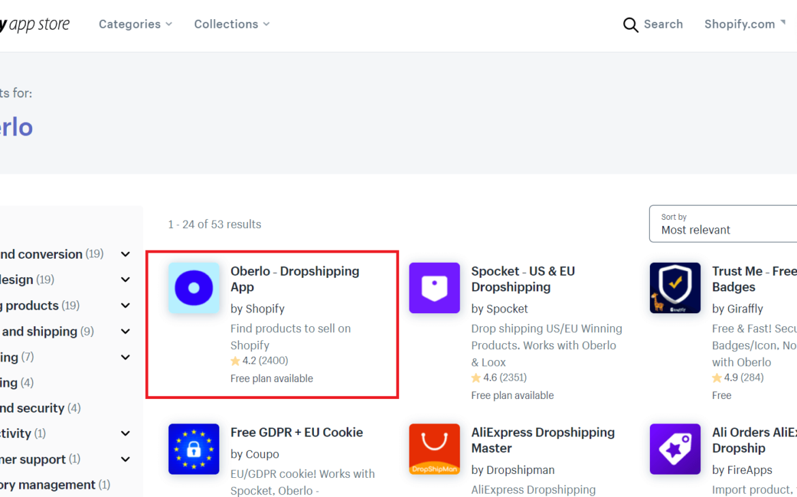Click the shopify app store logo

tap(35, 24)
